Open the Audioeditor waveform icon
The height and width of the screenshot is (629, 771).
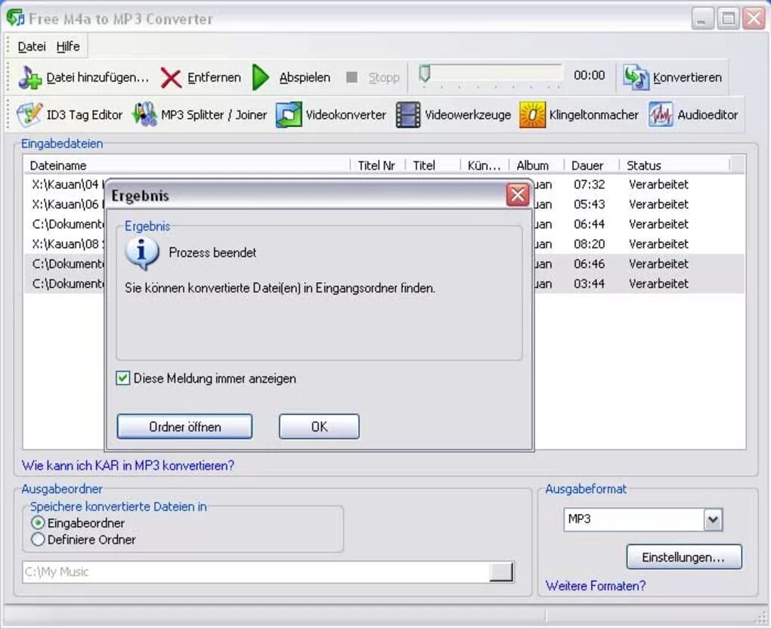point(661,115)
